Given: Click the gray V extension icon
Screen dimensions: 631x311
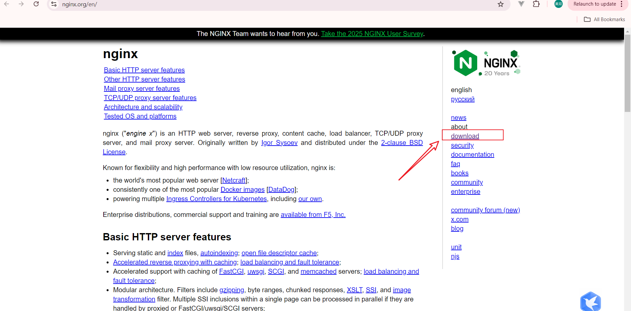Looking at the screenshot, I should [x=521, y=4].
